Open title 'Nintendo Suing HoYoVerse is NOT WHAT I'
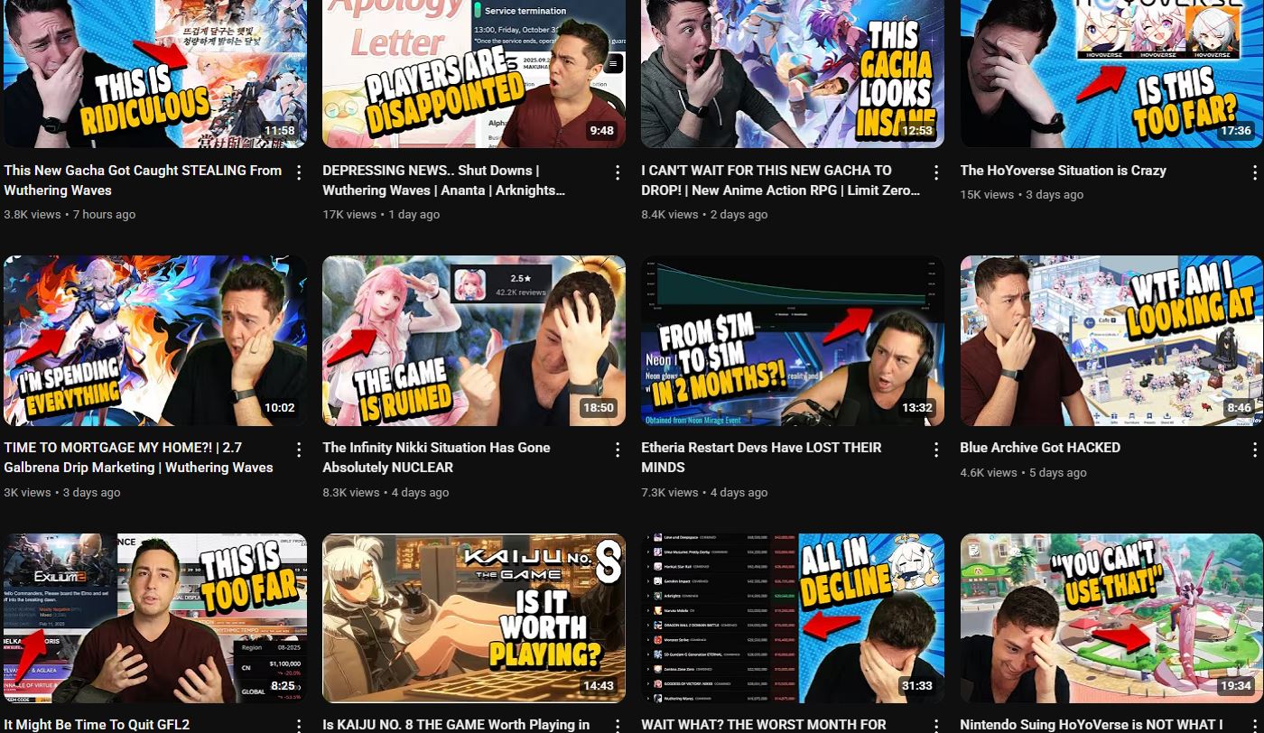 (x=1092, y=724)
